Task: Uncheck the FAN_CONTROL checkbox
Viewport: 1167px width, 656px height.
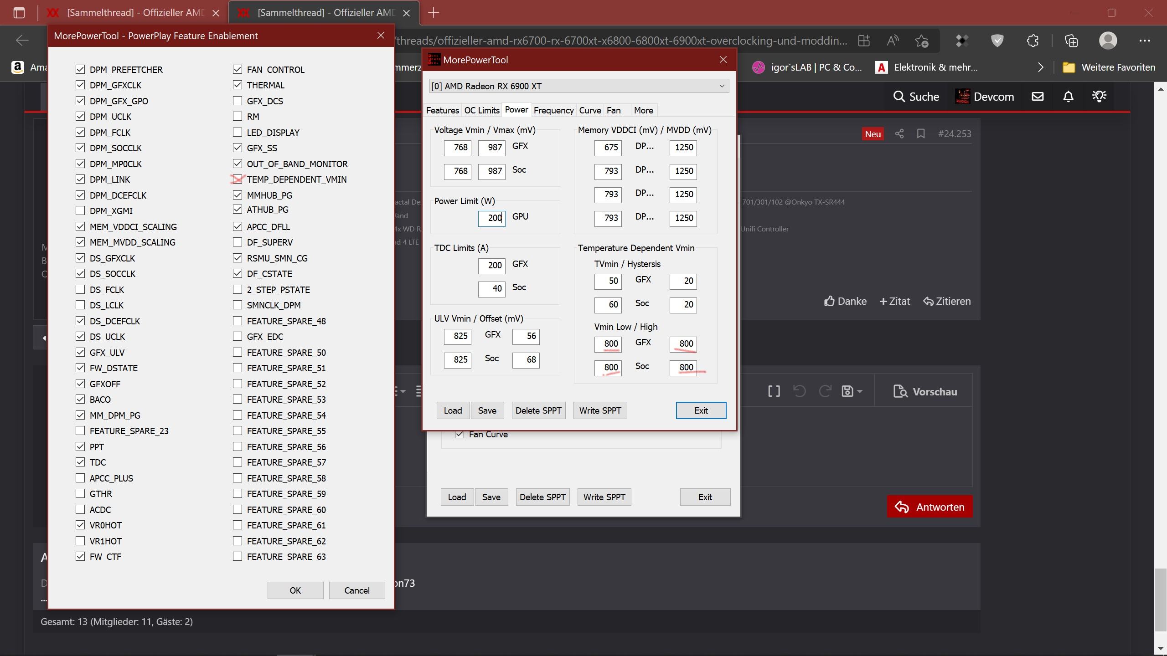Action: pyautogui.click(x=237, y=69)
